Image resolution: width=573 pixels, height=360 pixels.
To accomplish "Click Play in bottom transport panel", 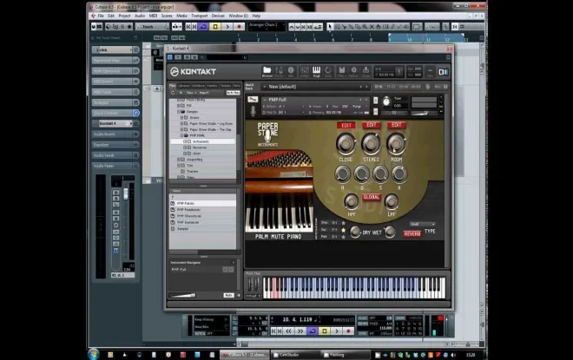I will tap(337, 331).
